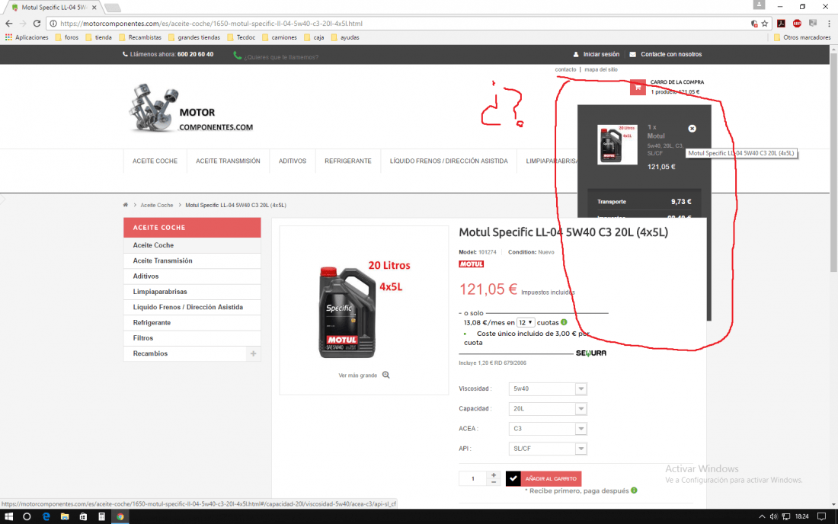Click Contacte con nosotros link

click(665, 55)
